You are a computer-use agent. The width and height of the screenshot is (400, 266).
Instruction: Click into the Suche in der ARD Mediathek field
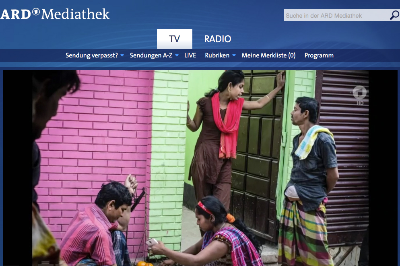pyautogui.click(x=336, y=16)
